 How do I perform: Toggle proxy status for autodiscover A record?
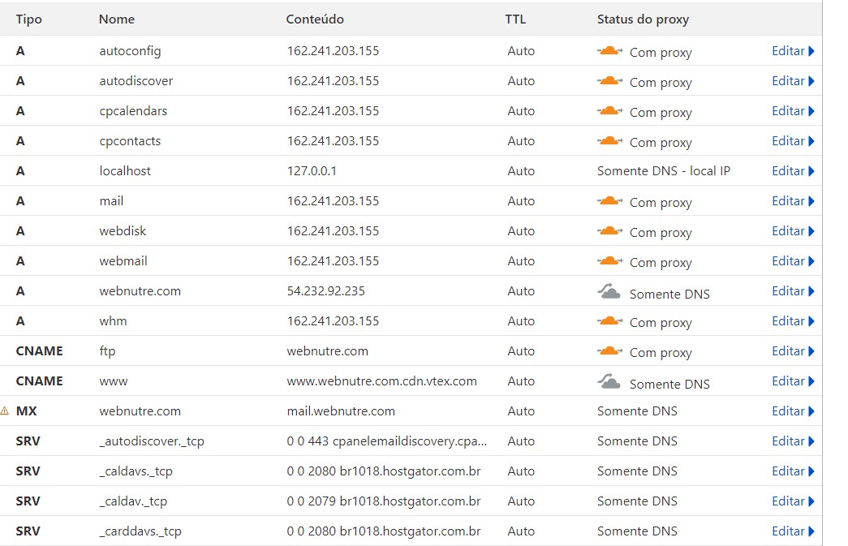(x=609, y=81)
